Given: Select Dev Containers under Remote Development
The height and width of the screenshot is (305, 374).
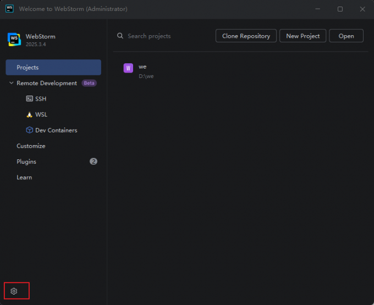Looking at the screenshot, I should [x=56, y=130].
